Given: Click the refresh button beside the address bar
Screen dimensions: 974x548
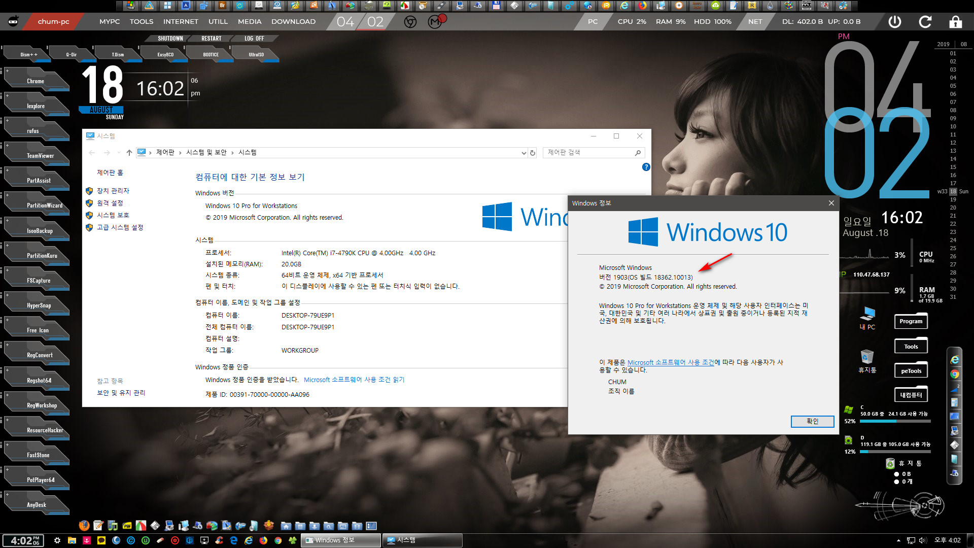Looking at the screenshot, I should [533, 153].
